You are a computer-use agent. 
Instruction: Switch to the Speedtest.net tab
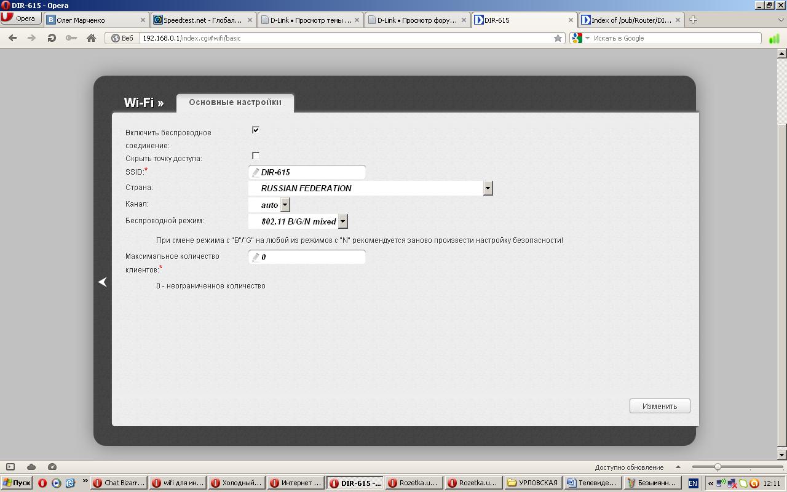(x=203, y=20)
